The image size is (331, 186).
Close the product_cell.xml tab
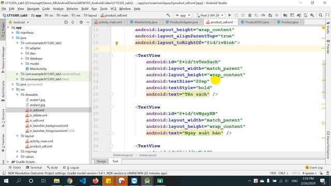click(235, 22)
